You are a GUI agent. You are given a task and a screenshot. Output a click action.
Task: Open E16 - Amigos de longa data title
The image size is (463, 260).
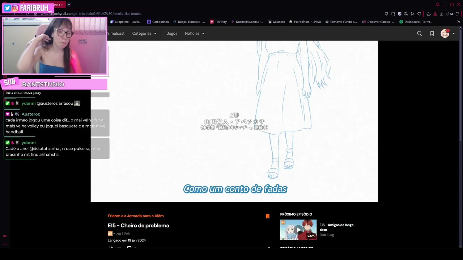pos(336,227)
